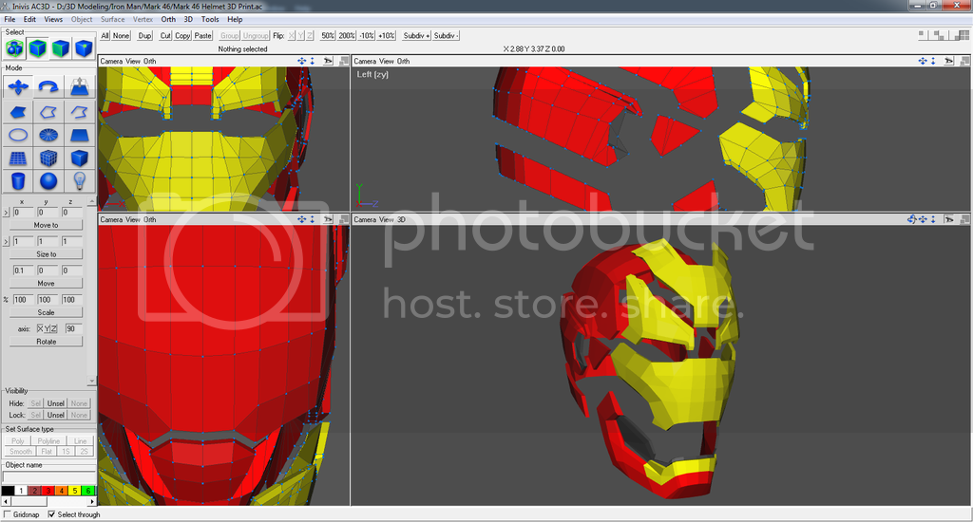
Task: Click the Object name input field
Action: click(x=48, y=476)
